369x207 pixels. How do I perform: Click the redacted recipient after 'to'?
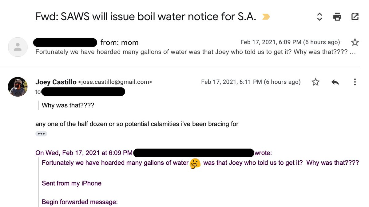pyautogui.click(x=83, y=91)
